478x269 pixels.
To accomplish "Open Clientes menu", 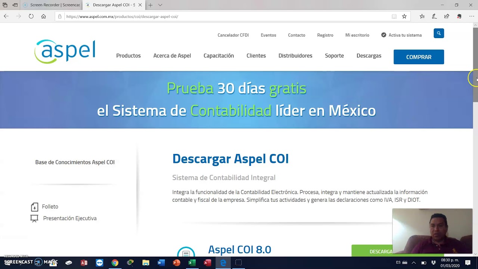I will (x=256, y=56).
